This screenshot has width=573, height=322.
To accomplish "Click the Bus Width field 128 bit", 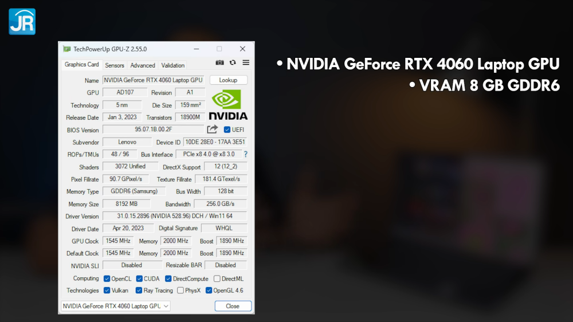I will pos(225,191).
